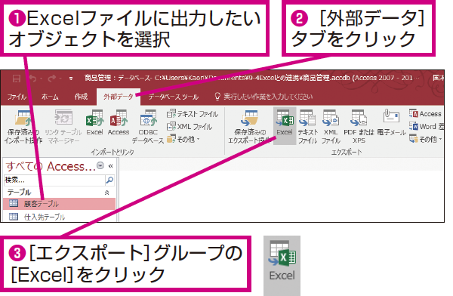Image resolution: width=453 pixels, height=296 pixels.
Task: Import from ODBC データベース
Action: pos(148,126)
